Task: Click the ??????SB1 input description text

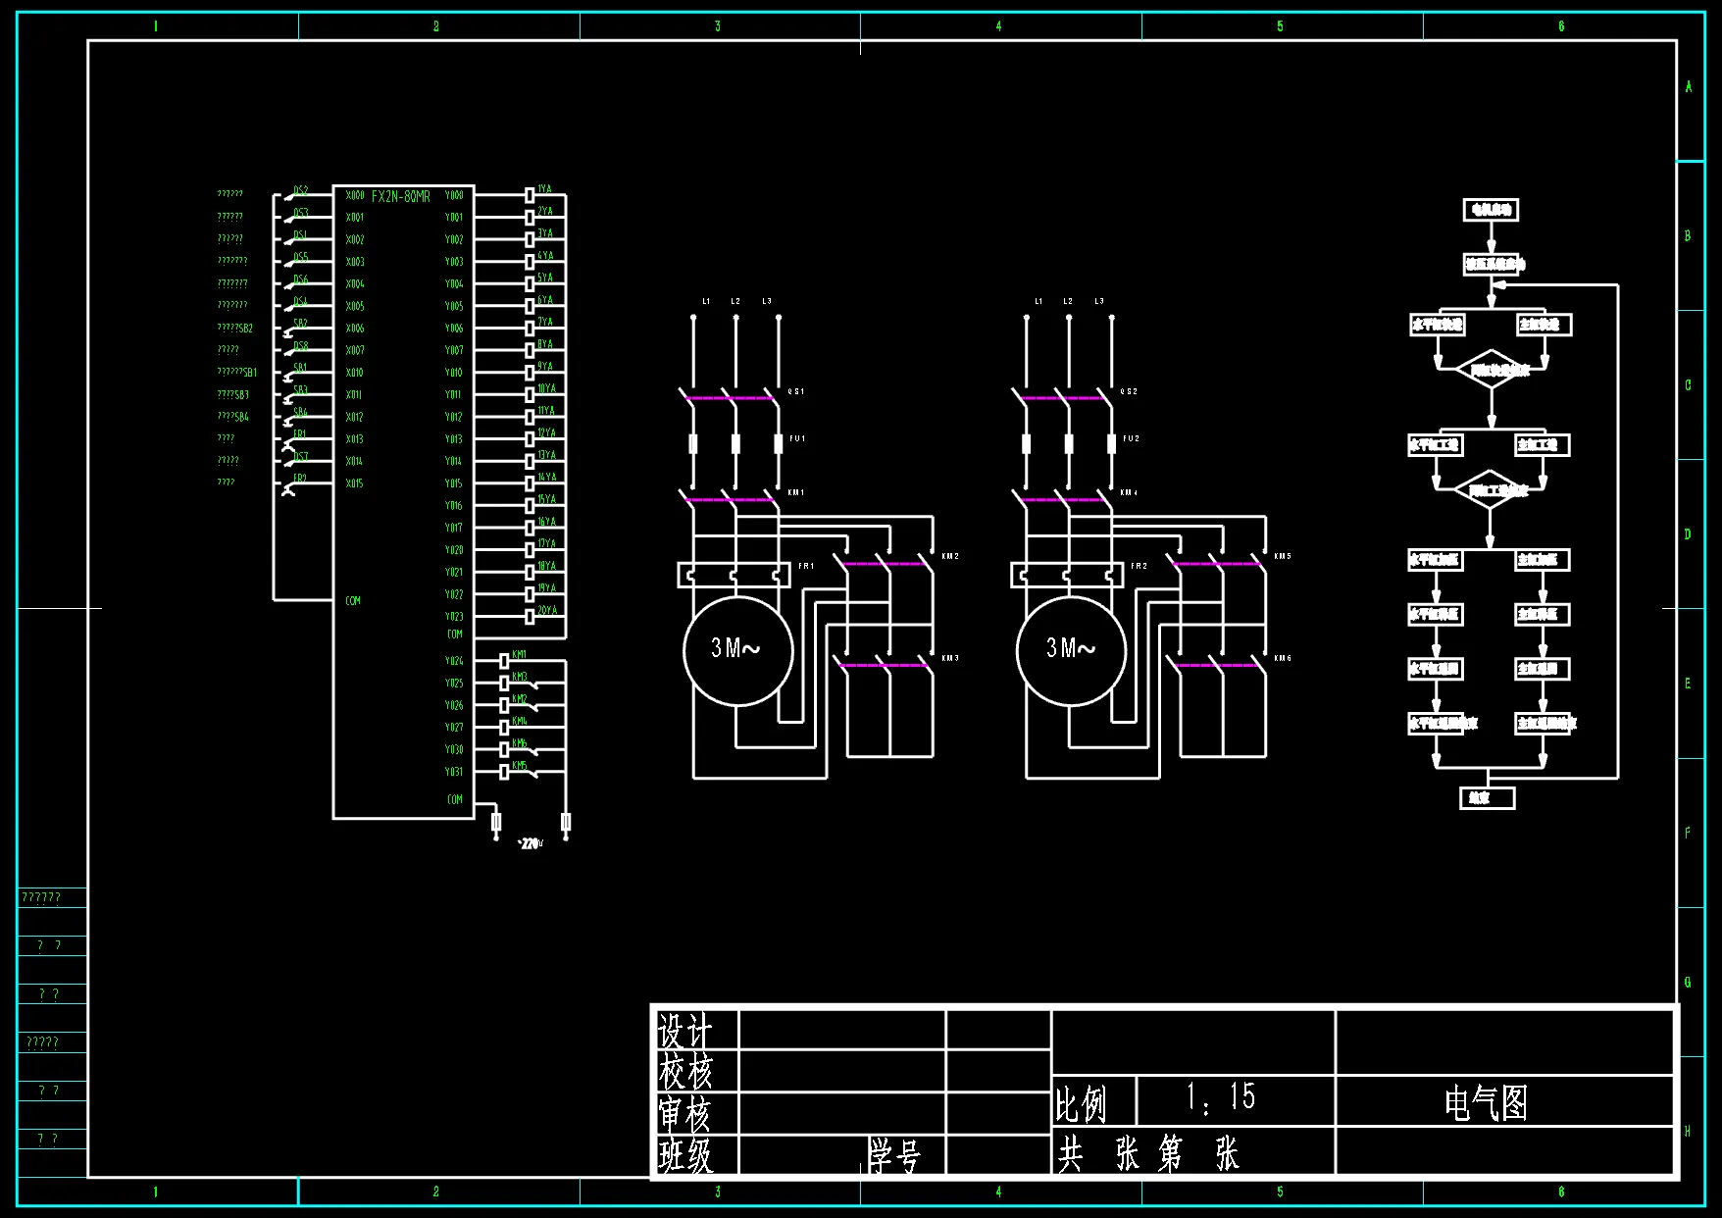Action: 237,373
